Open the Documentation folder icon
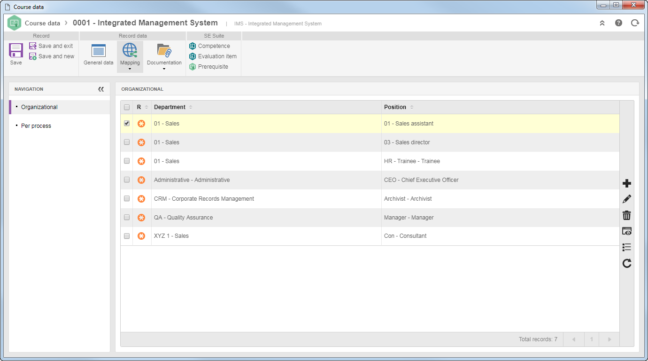 click(164, 50)
